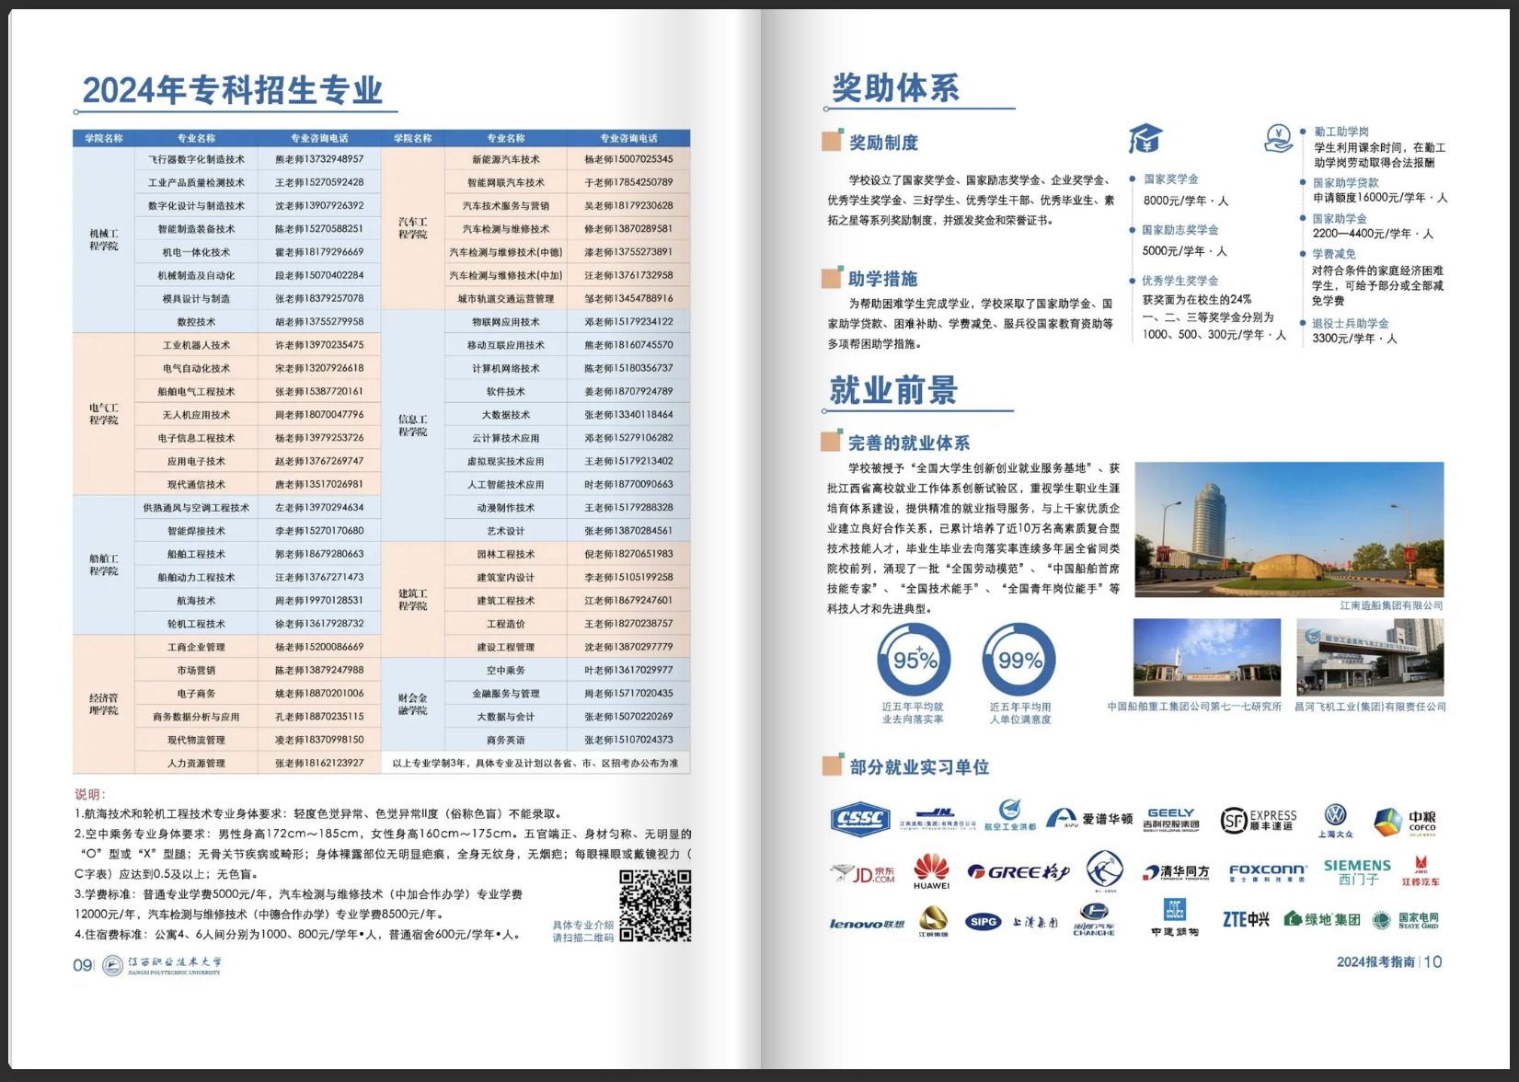Click the 爱谱华顿 logo

[x=1089, y=818]
